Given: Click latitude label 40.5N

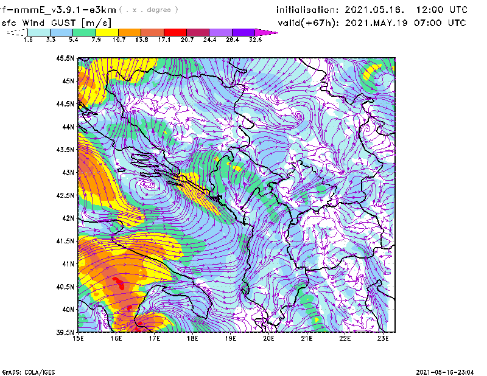Looking at the screenshot, I should pos(65,287).
